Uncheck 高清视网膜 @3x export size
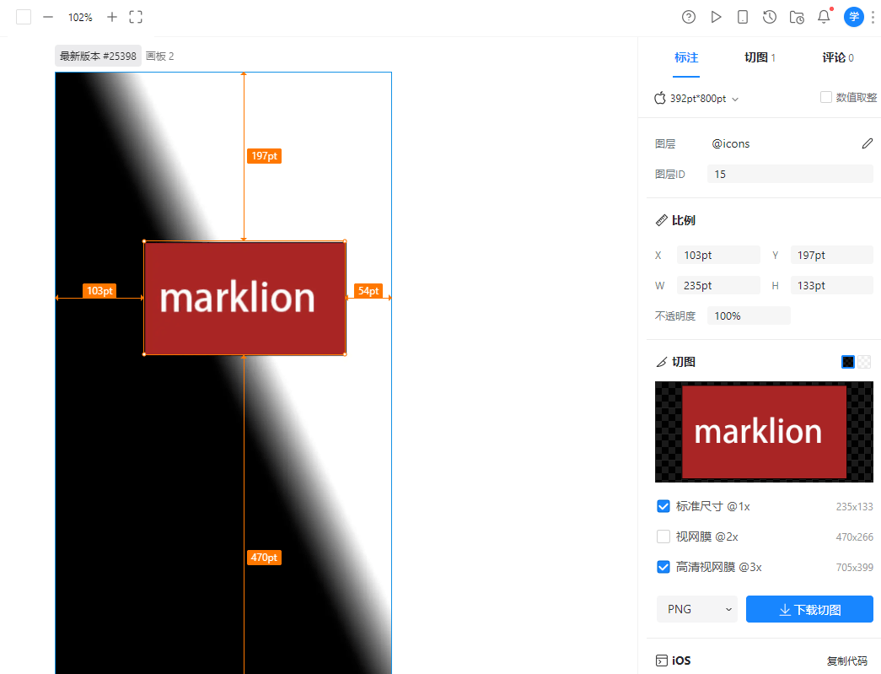The width and height of the screenshot is (881, 674). (x=663, y=567)
